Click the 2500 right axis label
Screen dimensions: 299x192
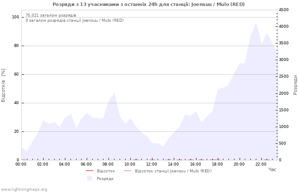pyautogui.click(x=284, y=76)
